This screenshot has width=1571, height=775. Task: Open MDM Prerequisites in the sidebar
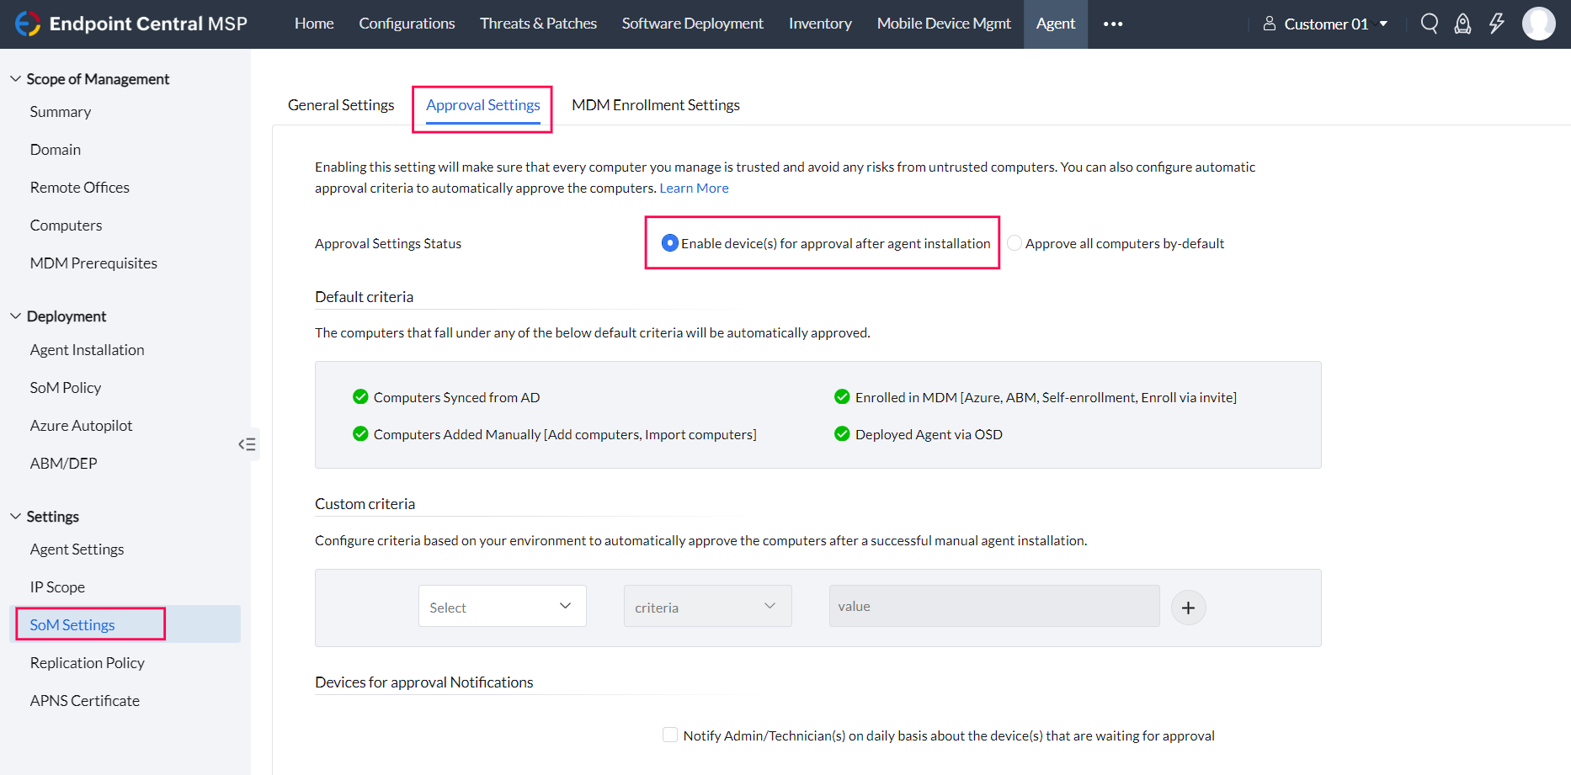coord(93,263)
